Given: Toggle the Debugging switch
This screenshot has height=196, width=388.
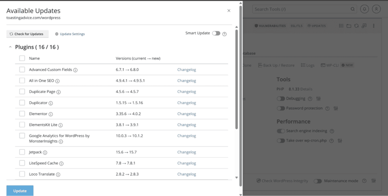Looking at the screenshot, I should [x=280, y=99].
